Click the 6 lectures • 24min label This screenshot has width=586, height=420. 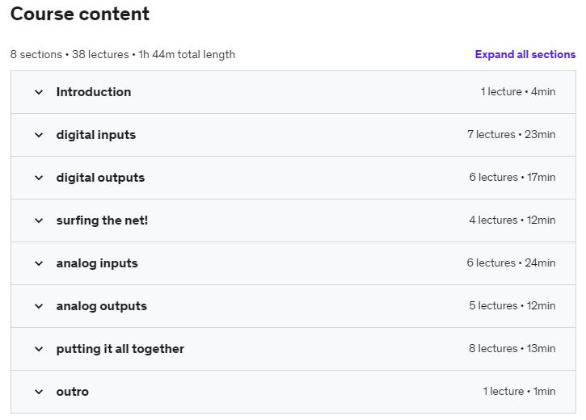pos(511,263)
